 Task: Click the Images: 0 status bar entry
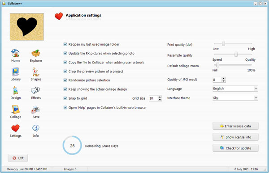70,169
